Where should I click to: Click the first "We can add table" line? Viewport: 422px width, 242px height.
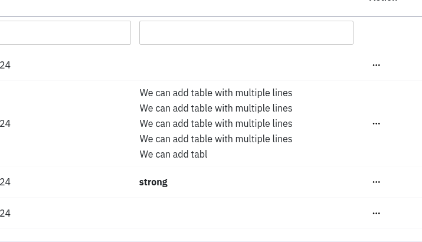tap(216, 93)
